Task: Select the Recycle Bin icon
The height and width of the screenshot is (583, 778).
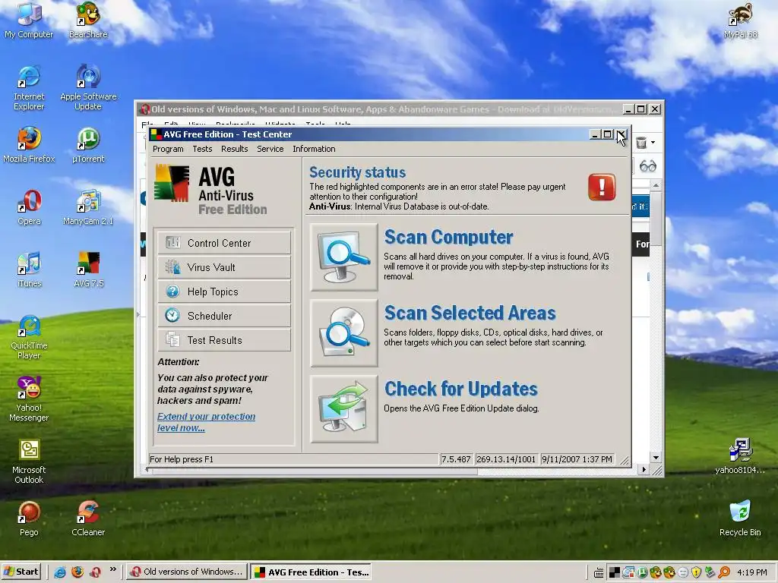Action: click(740, 518)
